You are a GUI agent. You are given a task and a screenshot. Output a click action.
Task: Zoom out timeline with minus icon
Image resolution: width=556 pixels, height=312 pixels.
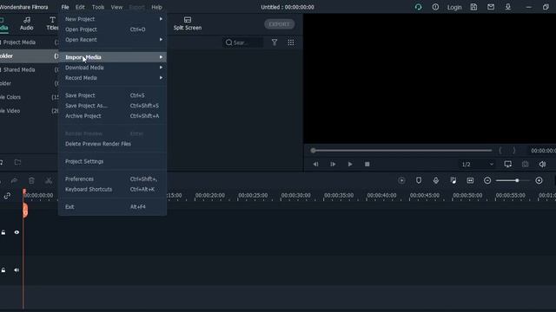click(487, 180)
